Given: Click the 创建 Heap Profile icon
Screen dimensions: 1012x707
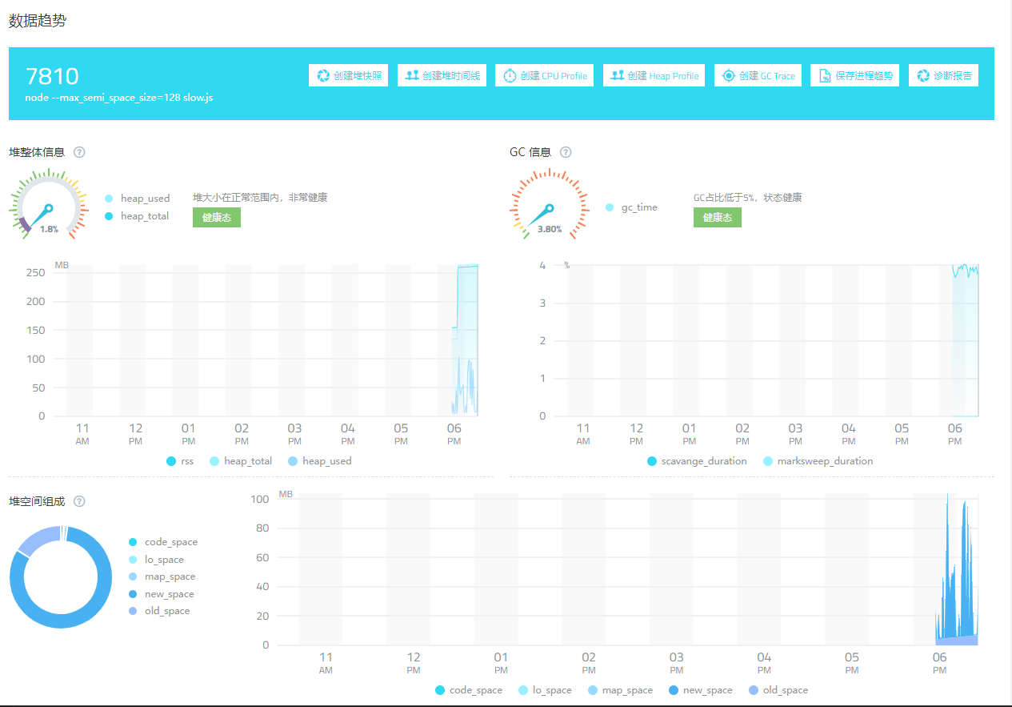Looking at the screenshot, I should (617, 76).
